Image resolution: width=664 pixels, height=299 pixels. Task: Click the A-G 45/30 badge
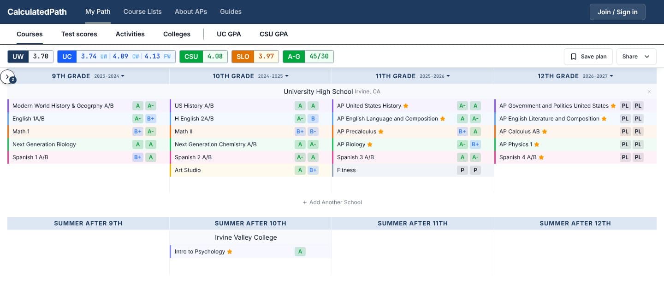click(308, 57)
